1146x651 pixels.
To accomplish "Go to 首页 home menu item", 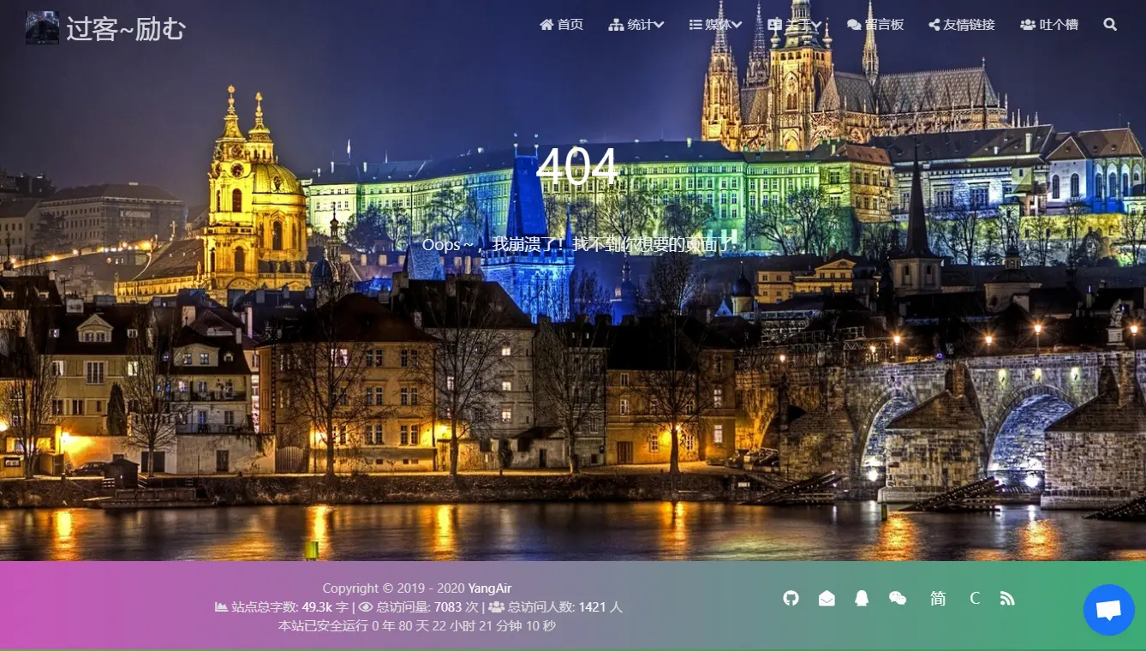I will click(x=561, y=25).
